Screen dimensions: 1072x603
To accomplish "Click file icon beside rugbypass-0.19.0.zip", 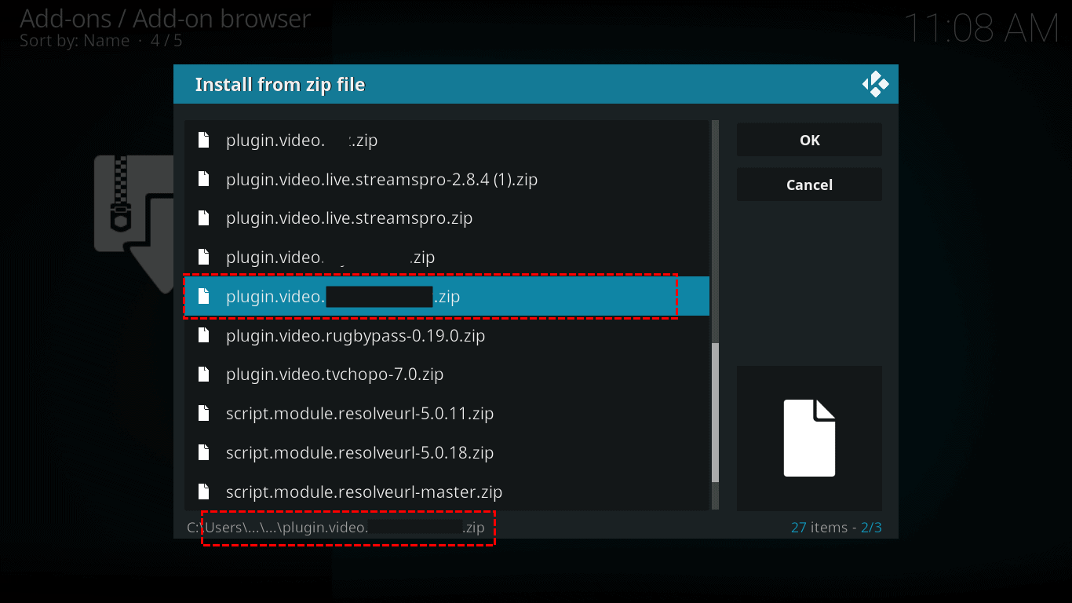I will pos(204,336).
